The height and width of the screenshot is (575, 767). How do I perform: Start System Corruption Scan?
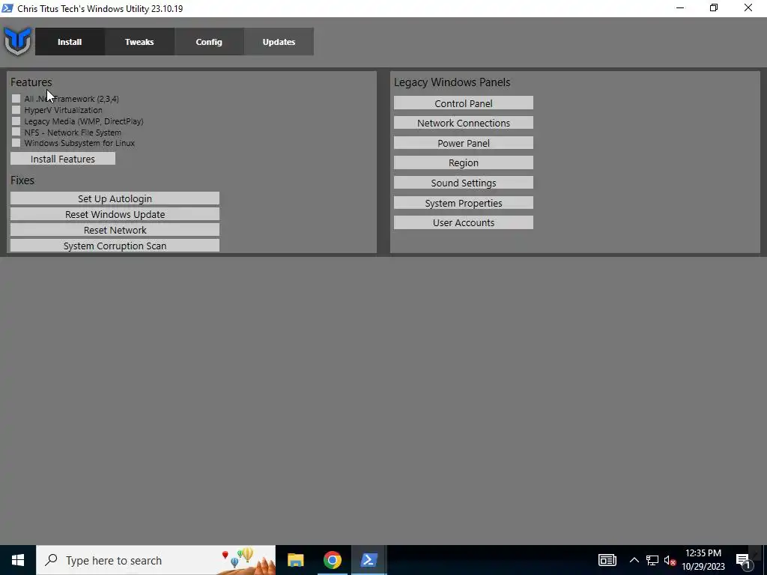coord(115,246)
